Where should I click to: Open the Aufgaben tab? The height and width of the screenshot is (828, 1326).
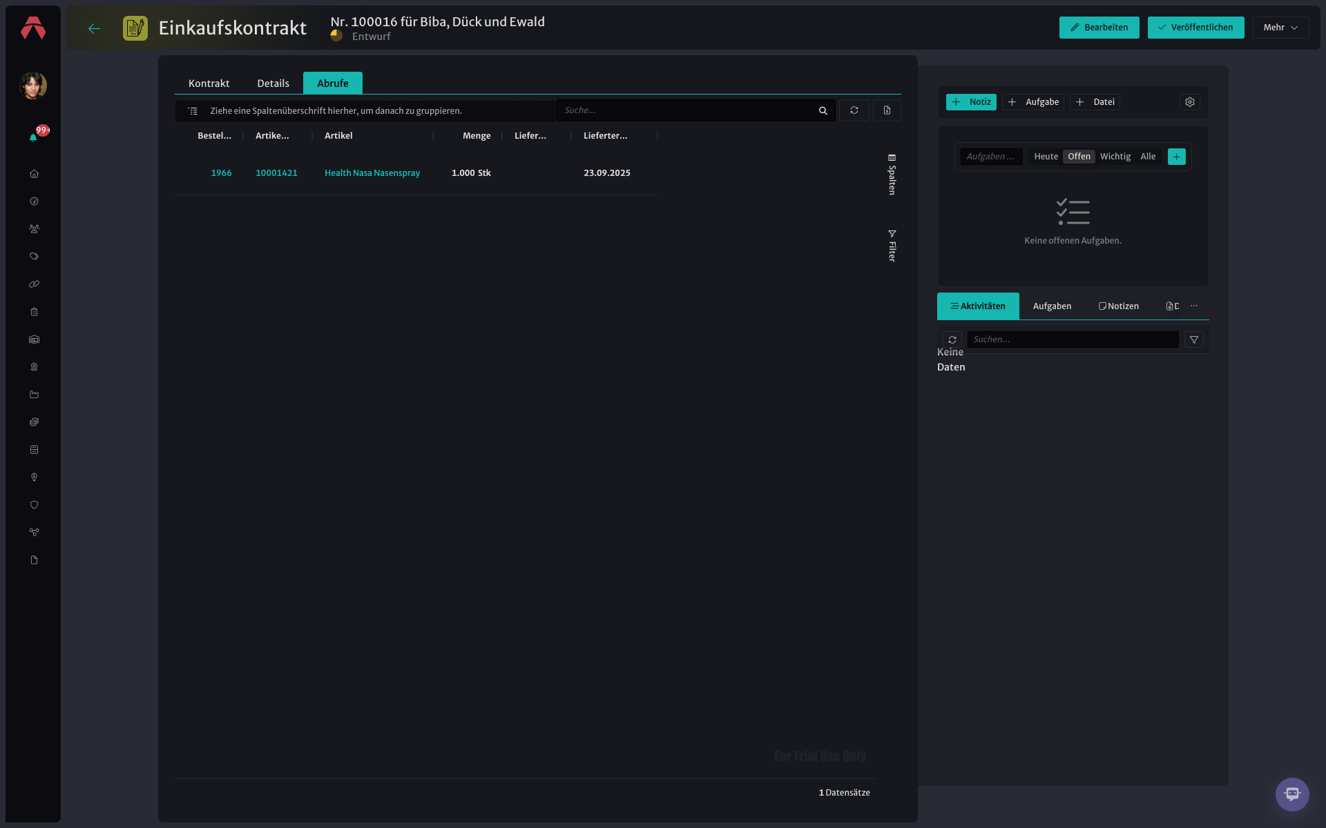(1052, 306)
